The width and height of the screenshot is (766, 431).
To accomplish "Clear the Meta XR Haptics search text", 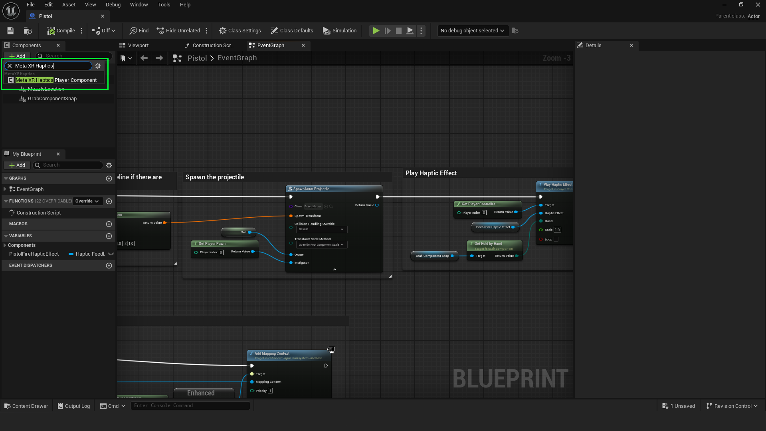I will (x=10, y=66).
